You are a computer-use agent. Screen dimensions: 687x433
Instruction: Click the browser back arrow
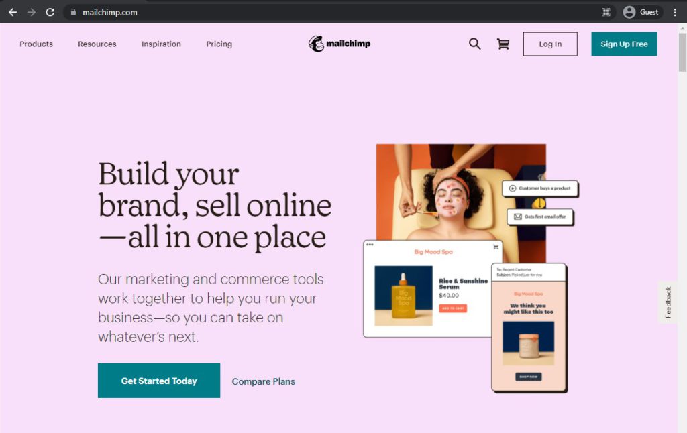[x=13, y=12]
